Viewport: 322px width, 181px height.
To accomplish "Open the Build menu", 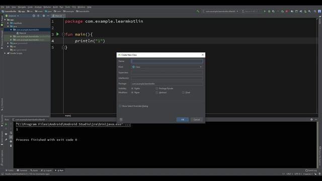I will 55,7.
